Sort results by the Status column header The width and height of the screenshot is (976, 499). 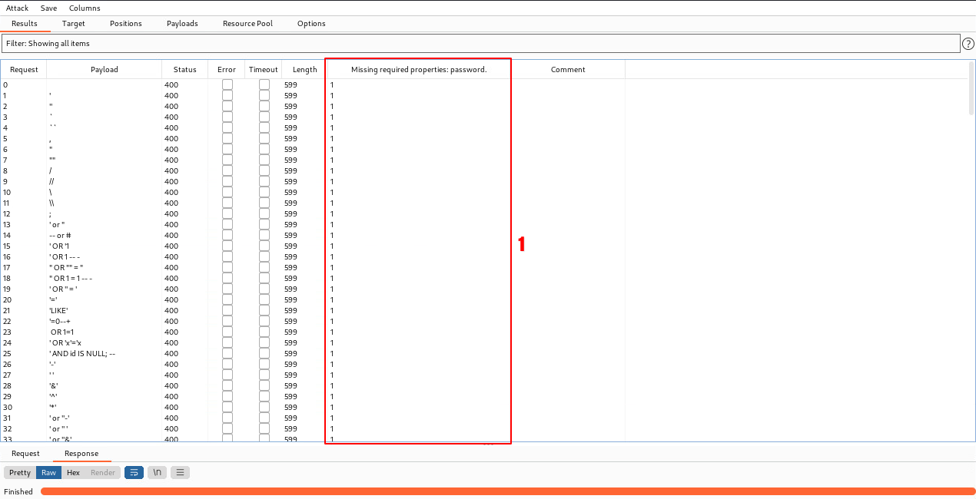pyautogui.click(x=184, y=70)
